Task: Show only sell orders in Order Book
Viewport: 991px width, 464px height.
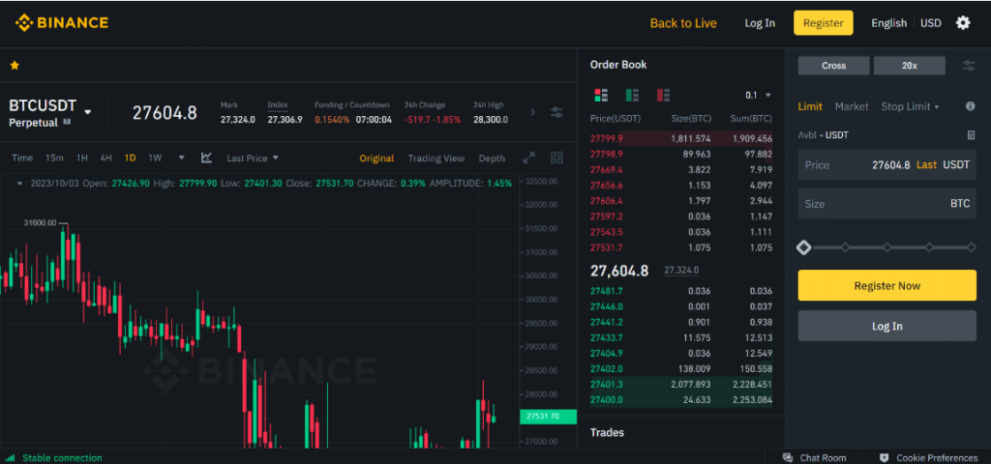Action: (x=663, y=95)
